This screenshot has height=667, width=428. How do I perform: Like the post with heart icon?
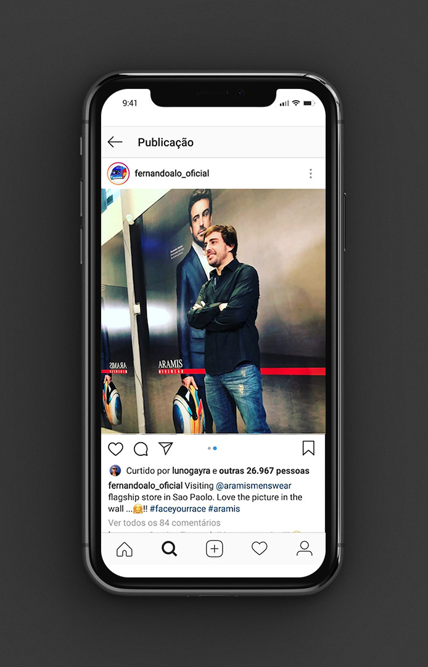[115, 448]
